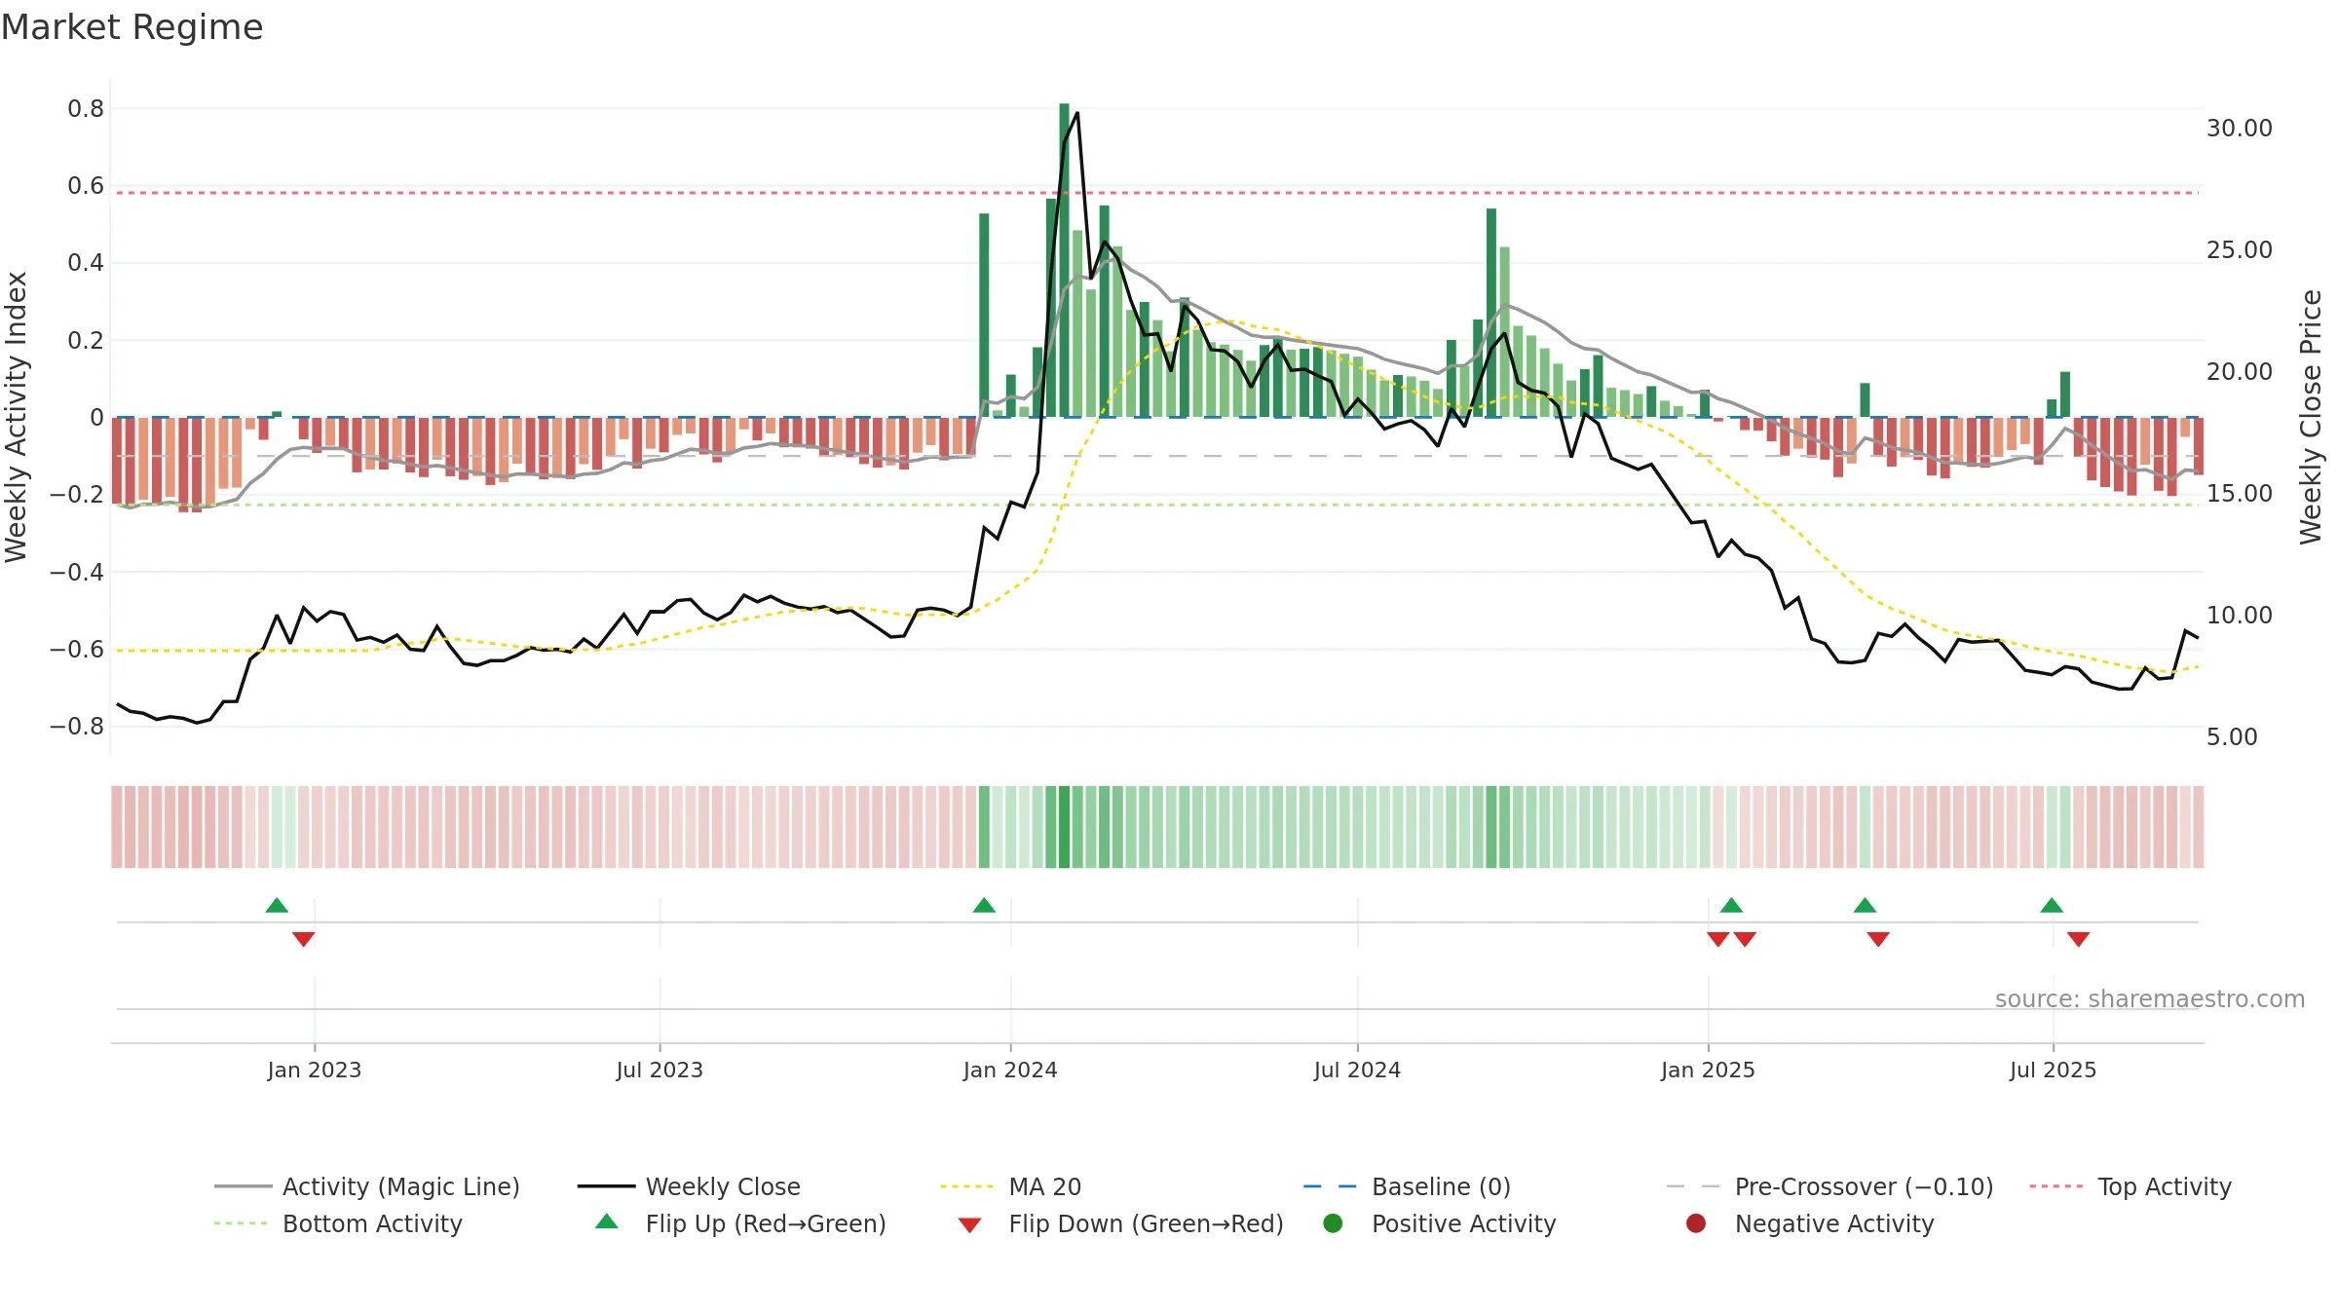
Task: Click the source: sharemaestro.com text
Action: (2150, 999)
